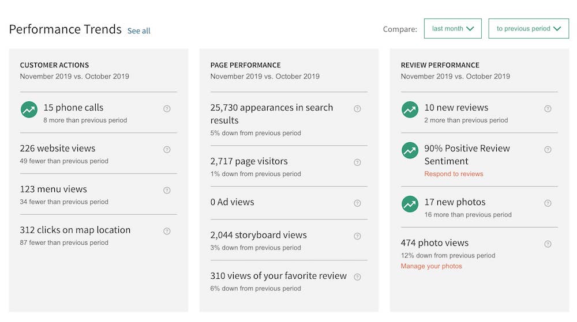The width and height of the screenshot is (577, 322).
Task: Expand the 'to previous period' dropdown
Action: coord(529,29)
